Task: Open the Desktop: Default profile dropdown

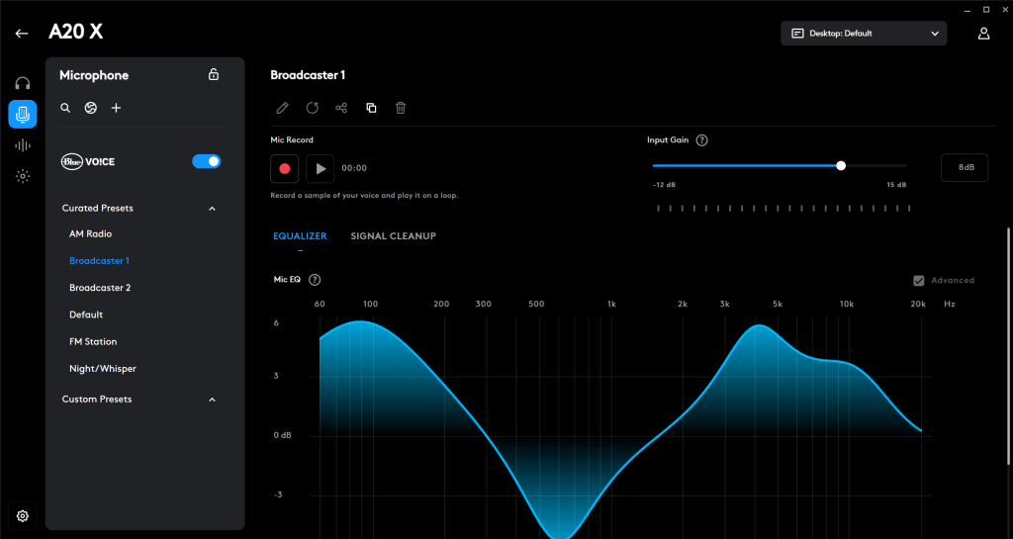Action: (x=864, y=34)
